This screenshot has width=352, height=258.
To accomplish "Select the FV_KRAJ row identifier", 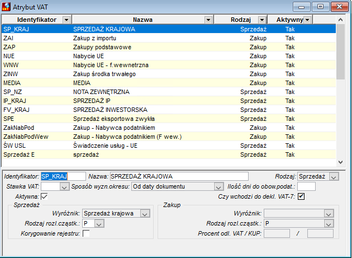I will (x=16, y=110).
